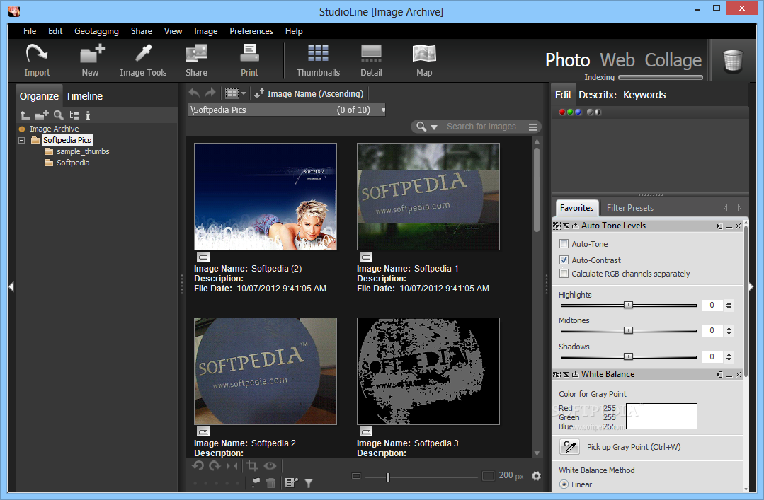The image size is (764, 500).
Task: Switch to the Timeline tab
Action: [84, 96]
